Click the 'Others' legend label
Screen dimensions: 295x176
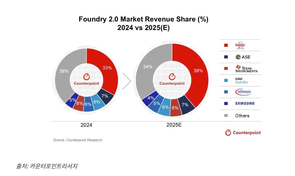tap(242, 116)
